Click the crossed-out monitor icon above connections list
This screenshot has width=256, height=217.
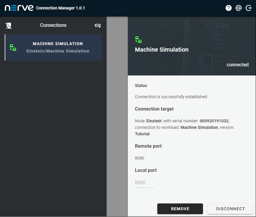click(9, 26)
